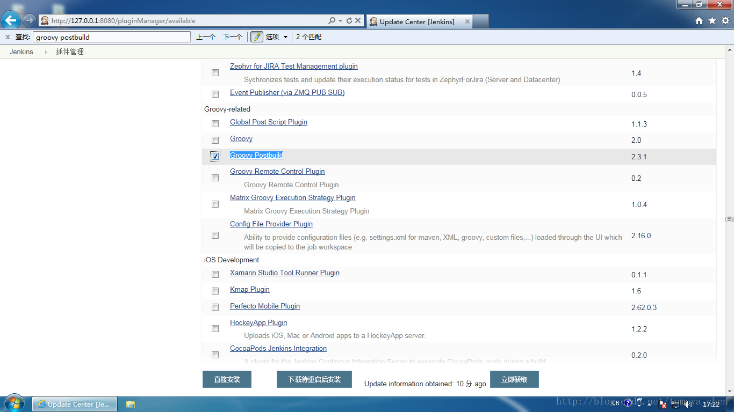Expand the breadcrumb arrow after Jenkins

[46, 52]
